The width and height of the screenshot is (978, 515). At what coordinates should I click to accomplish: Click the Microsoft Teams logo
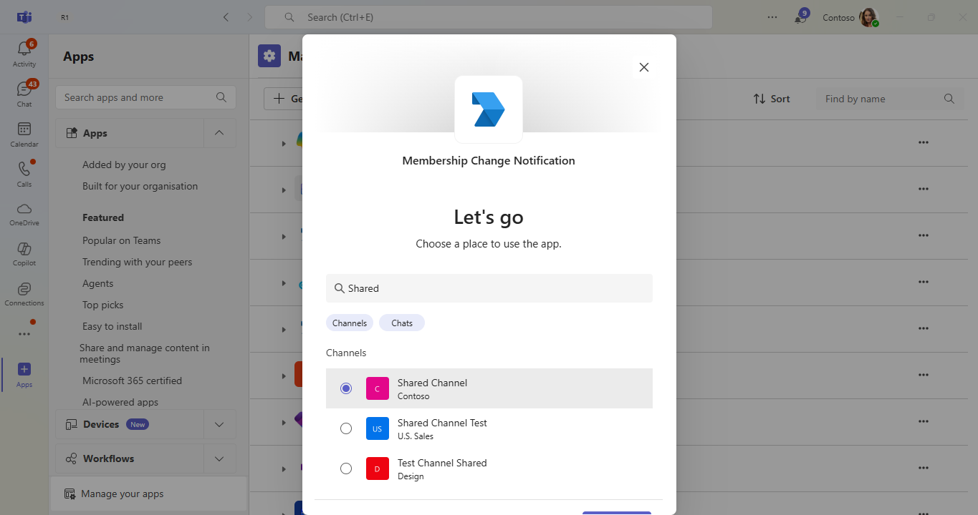click(24, 17)
